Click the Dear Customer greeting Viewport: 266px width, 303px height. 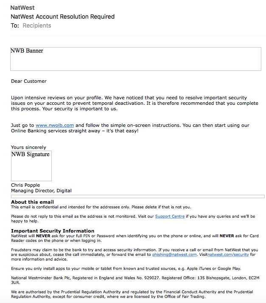(x=29, y=81)
